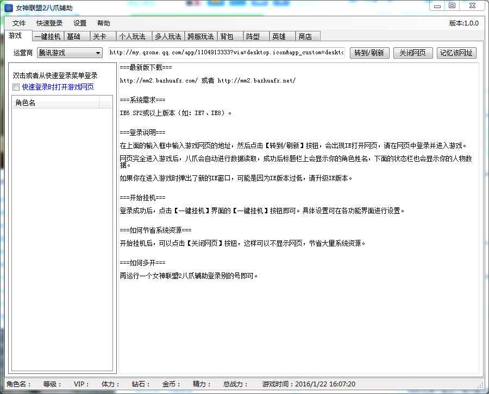Open the 文件 menu
The image size is (489, 394).
click(x=19, y=23)
